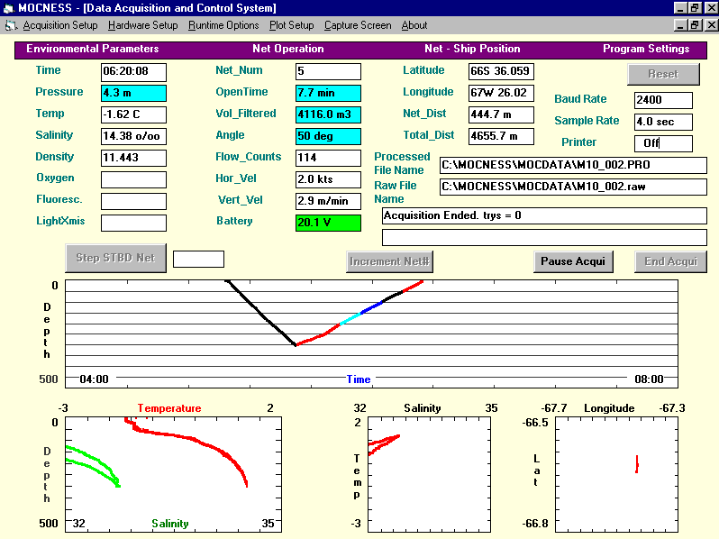The height and width of the screenshot is (539, 719).
Task: Click the Raw File Name path field
Action: pos(573,187)
